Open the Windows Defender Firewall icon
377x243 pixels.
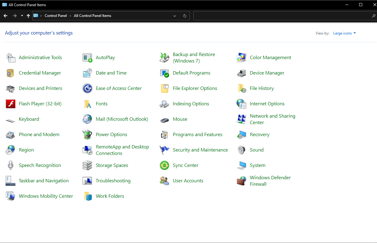click(241, 181)
